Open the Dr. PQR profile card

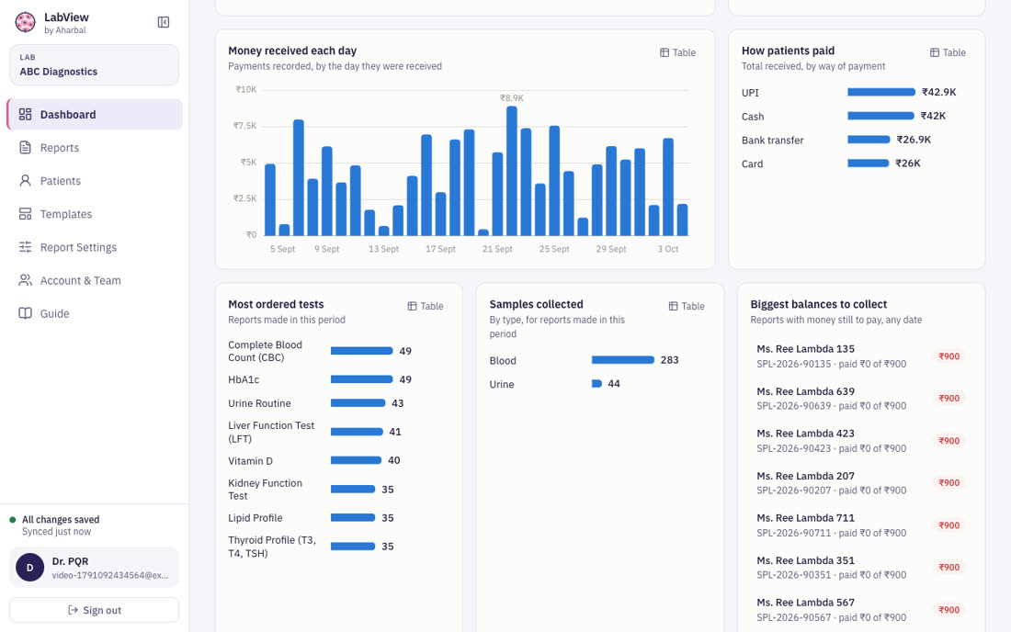pyautogui.click(x=94, y=568)
